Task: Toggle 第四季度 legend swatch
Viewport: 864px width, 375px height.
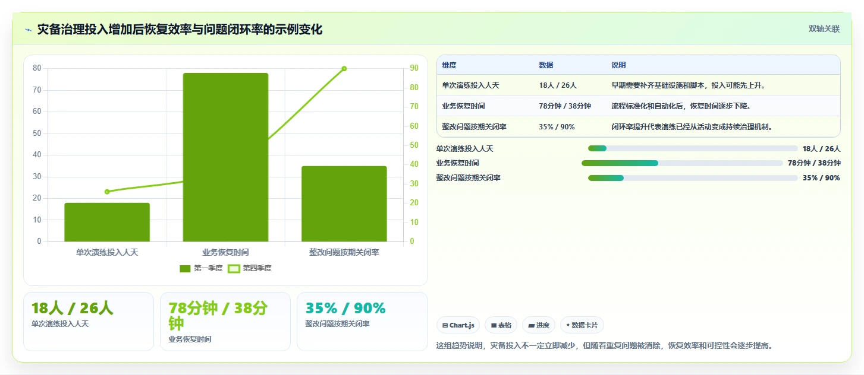Action: pos(234,268)
